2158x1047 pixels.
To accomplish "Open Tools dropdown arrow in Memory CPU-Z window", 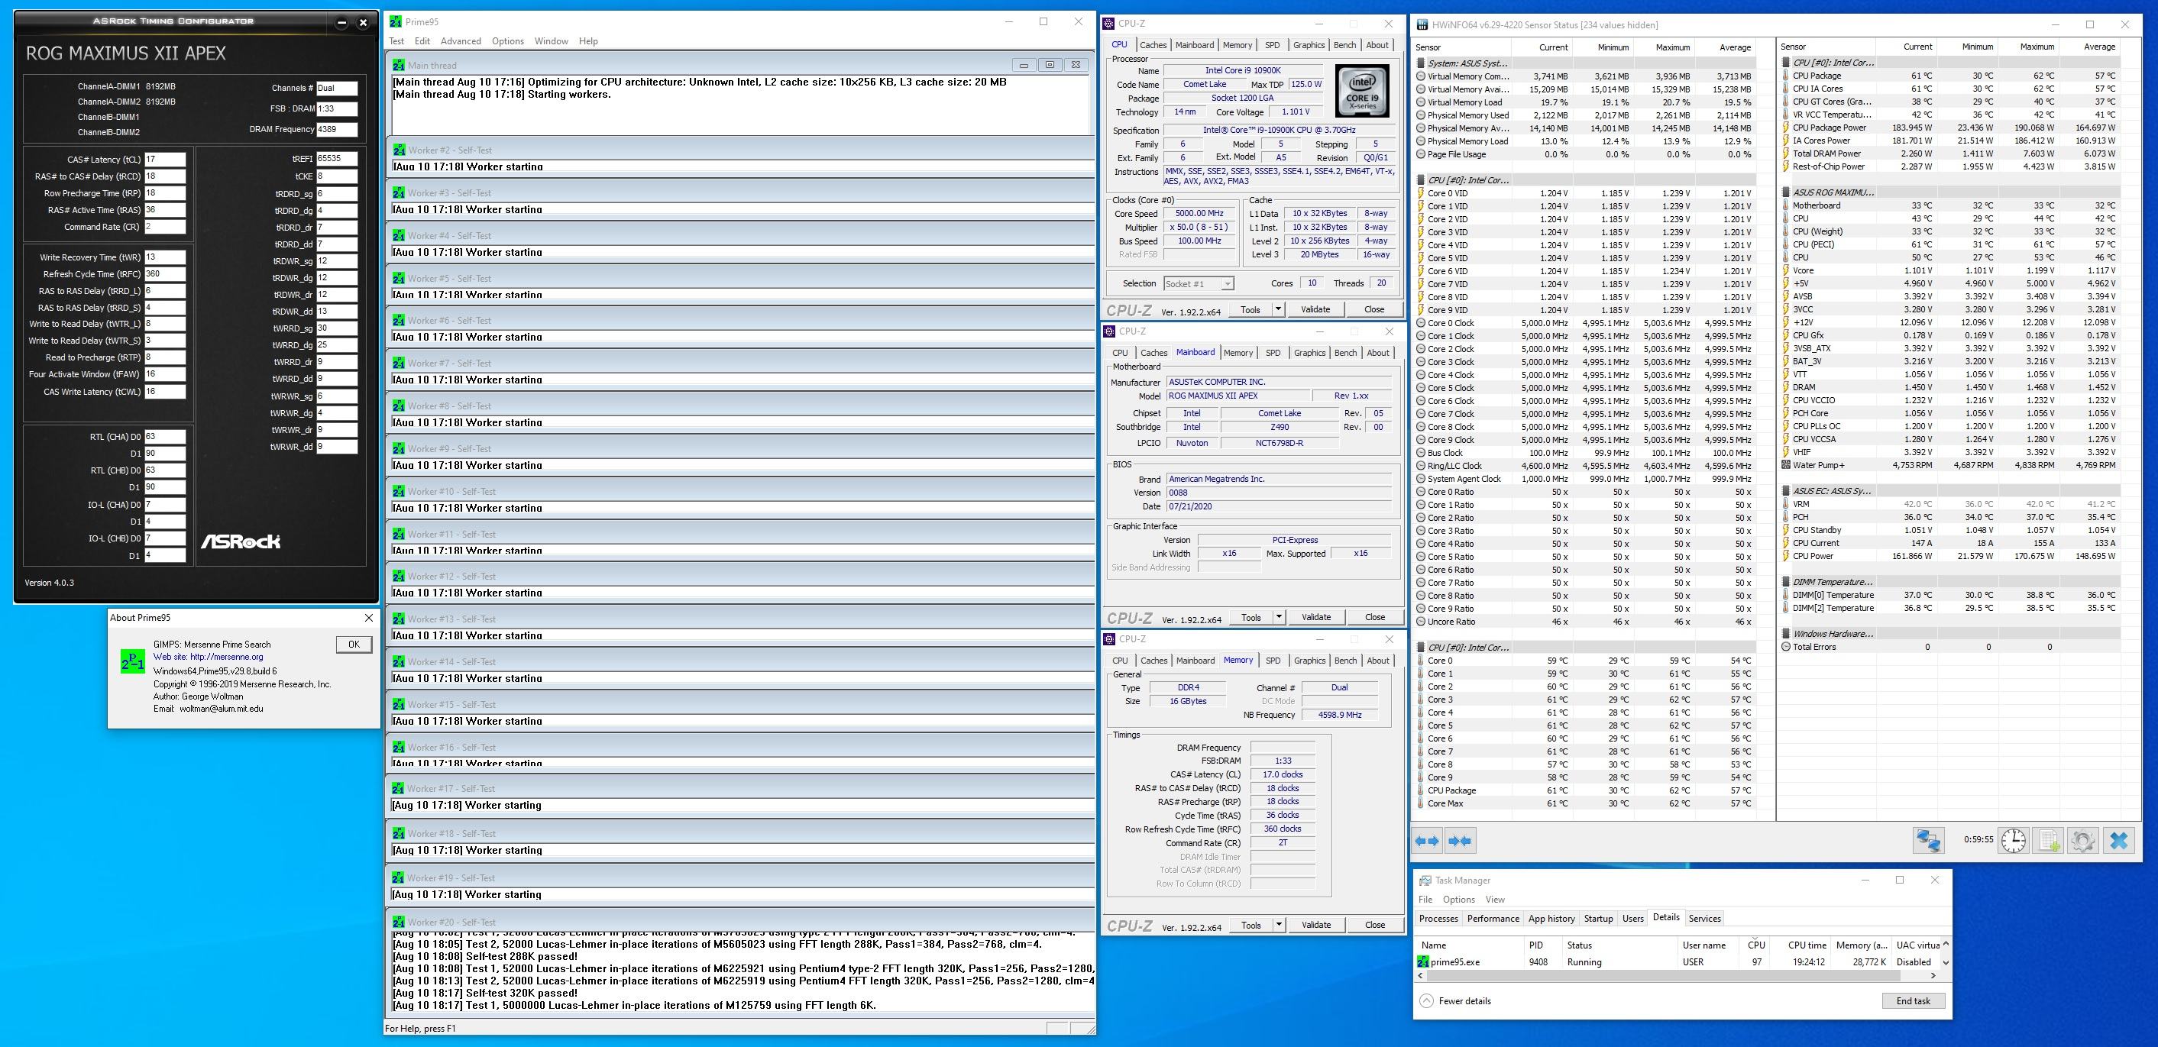I will (x=1280, y=925).
